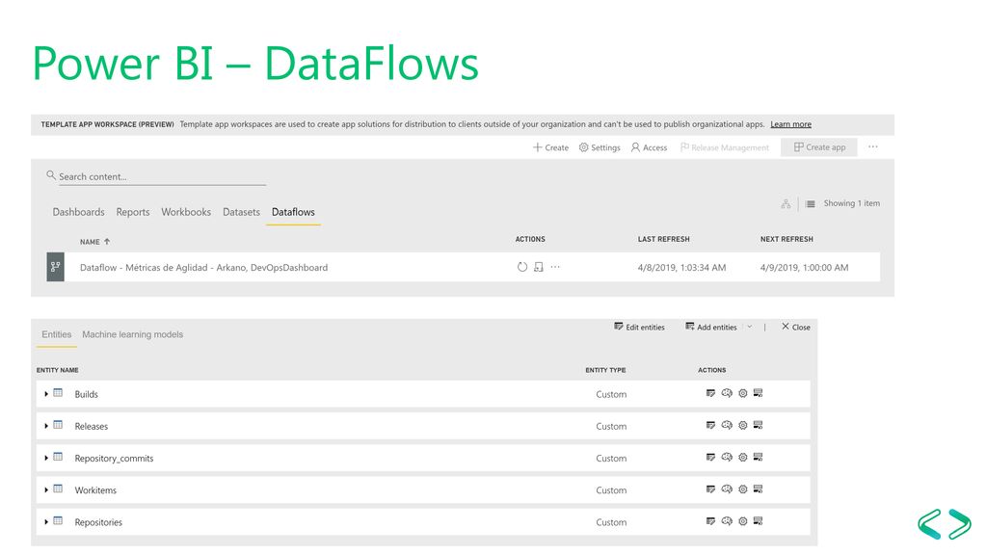Edit the Repository_commits entity
The image size is (987, 555).
tap(710, 458)
